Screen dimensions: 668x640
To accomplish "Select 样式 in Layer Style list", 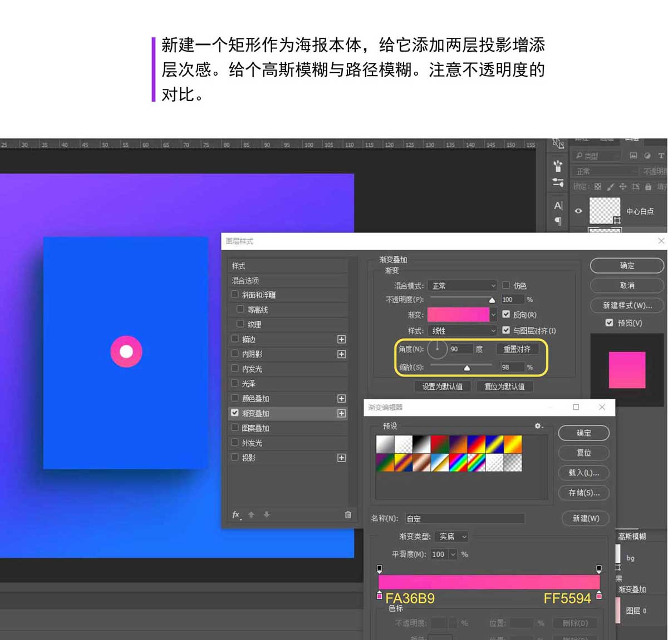I will coord(288,266).
